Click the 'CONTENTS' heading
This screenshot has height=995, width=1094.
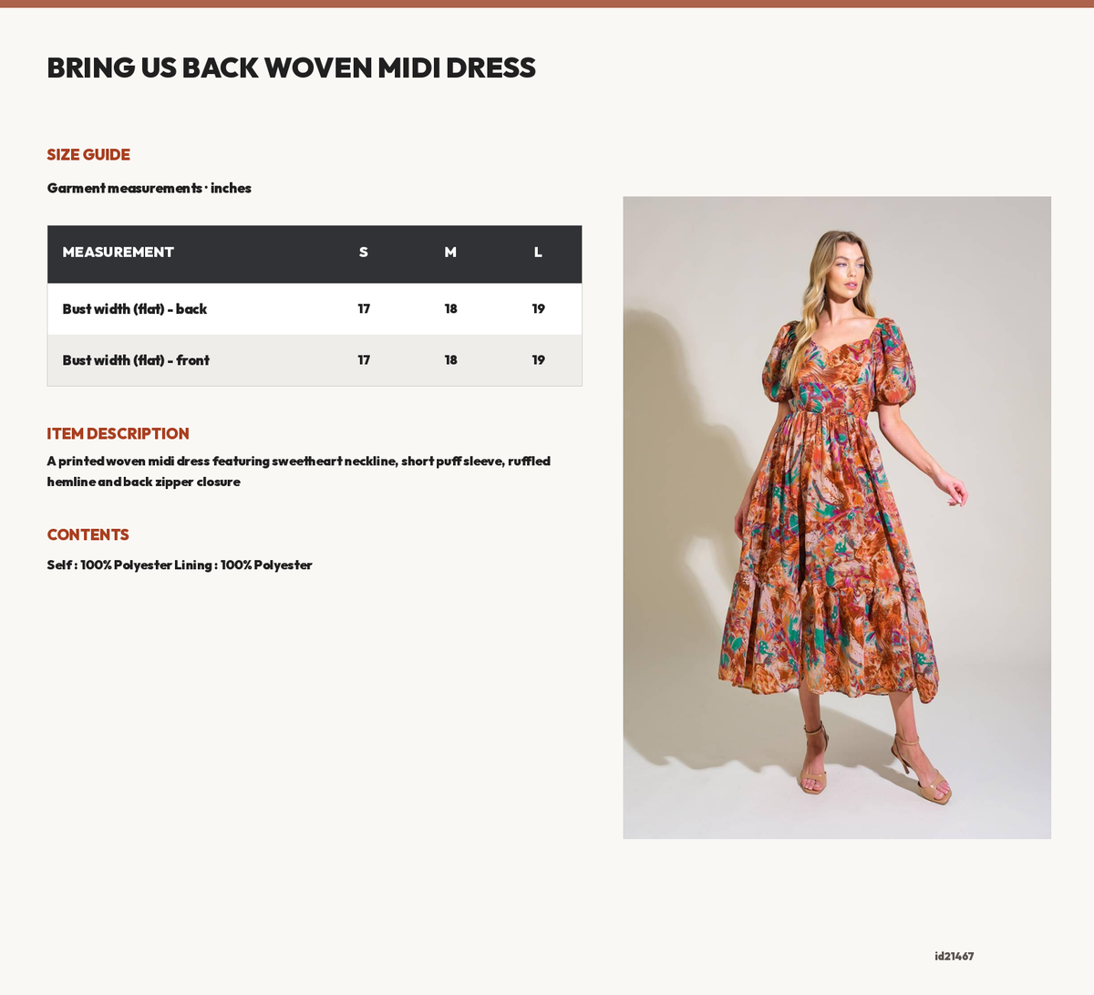click(x=88, y=535)
